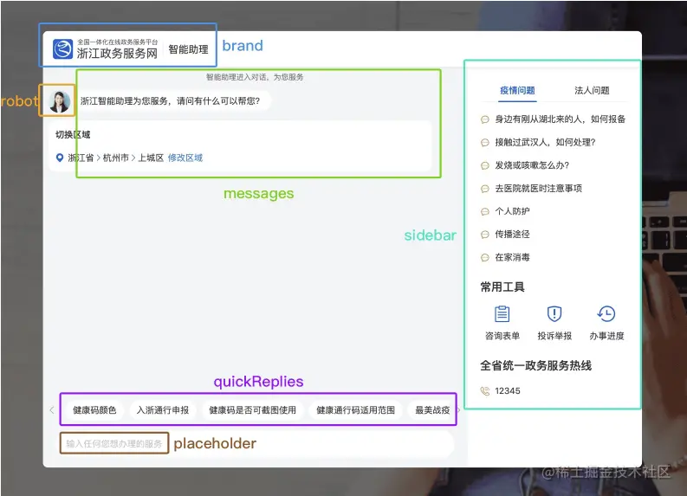The height and width of the screenshot is (496, 687).
Task: Click the 浙江政务服务网 brand title
Action: 117,54
